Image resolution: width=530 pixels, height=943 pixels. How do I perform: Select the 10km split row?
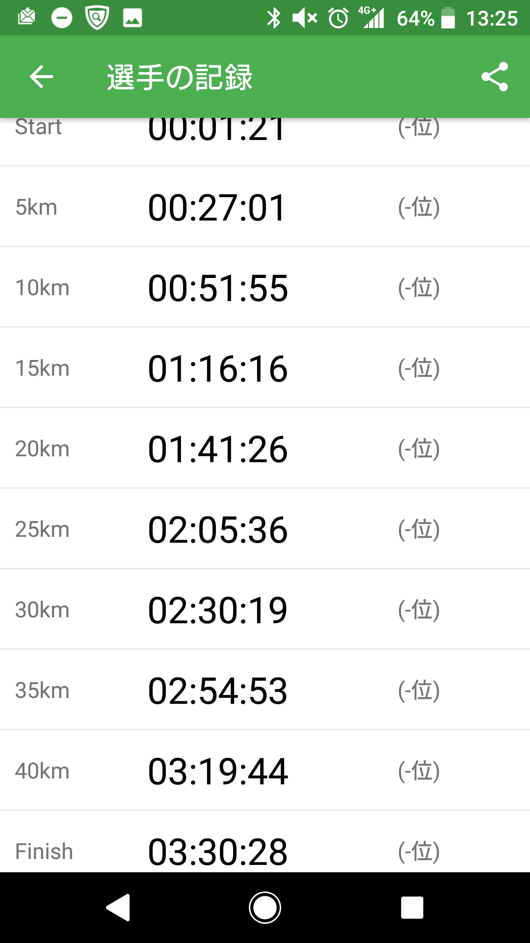265,288
